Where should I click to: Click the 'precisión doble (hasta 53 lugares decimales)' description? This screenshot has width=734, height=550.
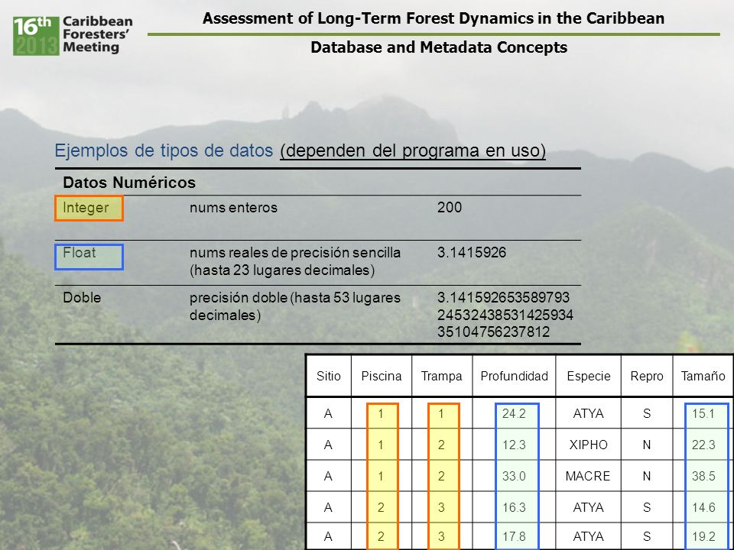click(295, 306)
